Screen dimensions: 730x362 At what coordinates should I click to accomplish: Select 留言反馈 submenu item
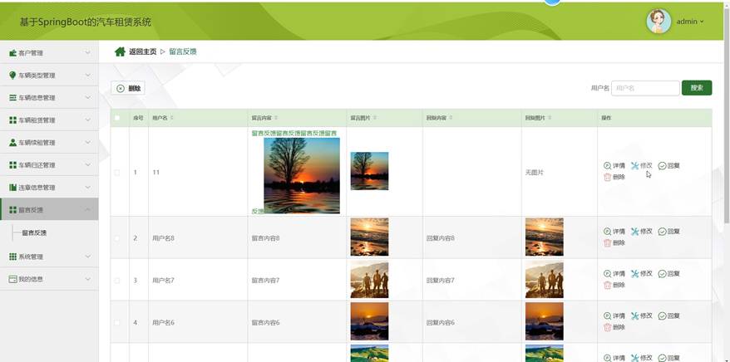click(34, 232)
